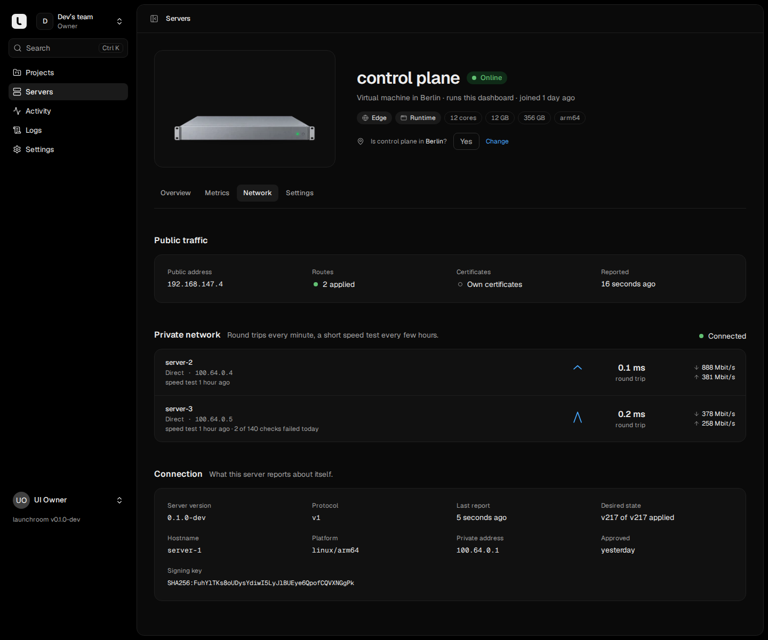Open the Metrics tab
Image resolution: width=768 pixels, height=640 pixels.
217,193
